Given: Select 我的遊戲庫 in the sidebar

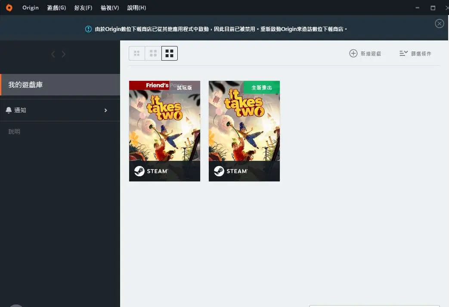Looking at the screenshot, I should (x=60, y=85).
